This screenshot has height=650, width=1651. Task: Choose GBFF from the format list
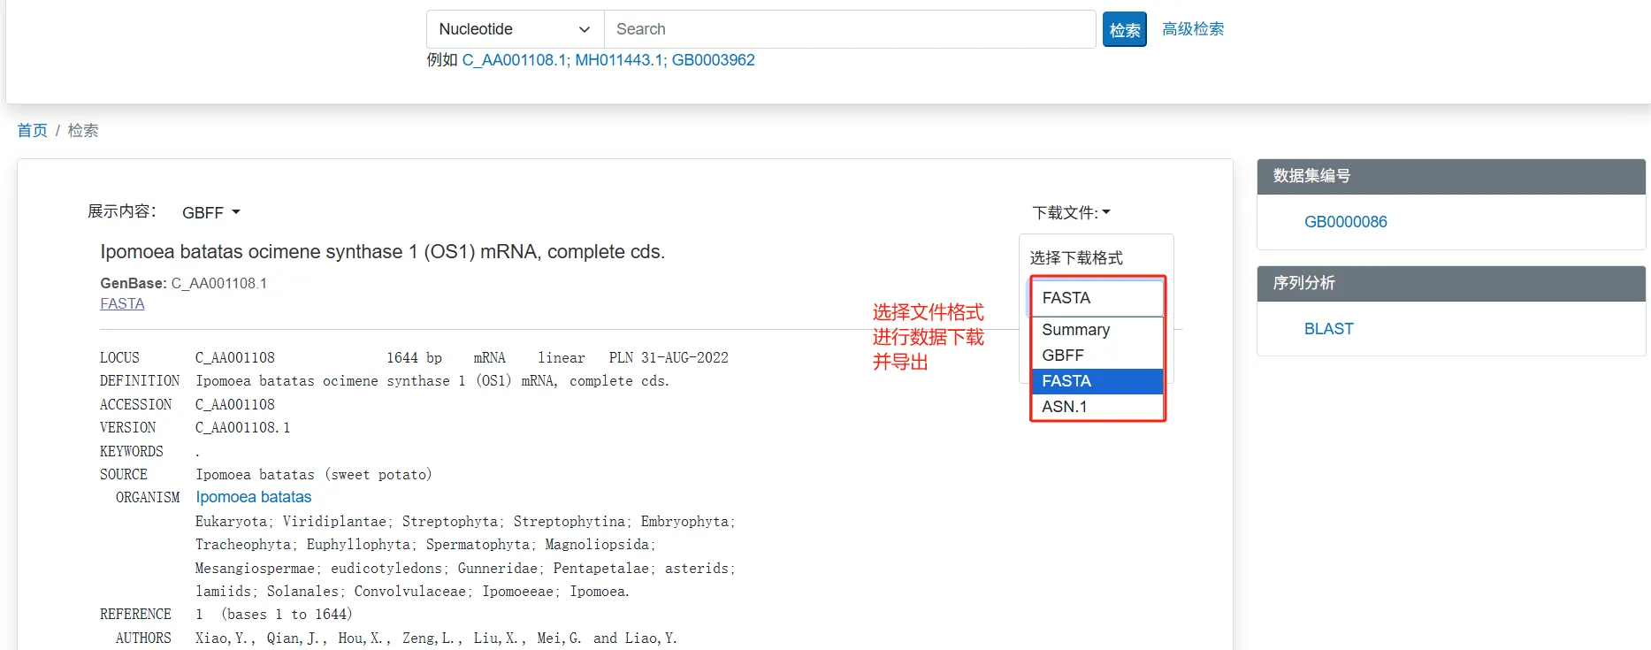(1063, 356)
